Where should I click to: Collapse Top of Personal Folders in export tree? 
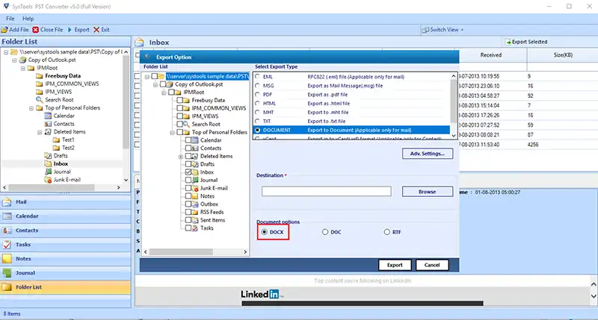tap(173, 133)
